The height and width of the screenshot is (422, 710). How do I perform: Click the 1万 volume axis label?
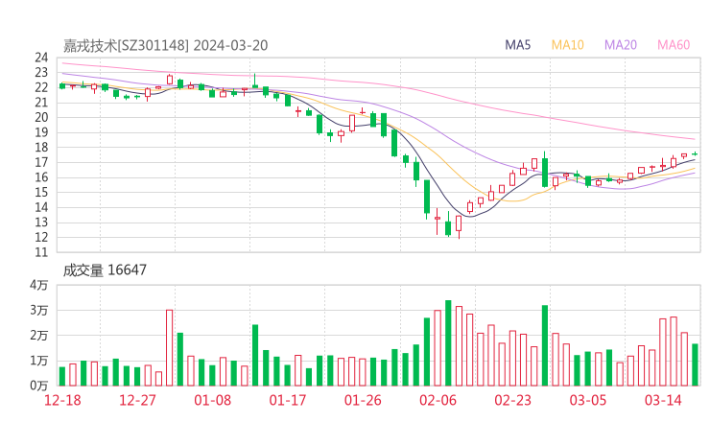tap(39, 361)
